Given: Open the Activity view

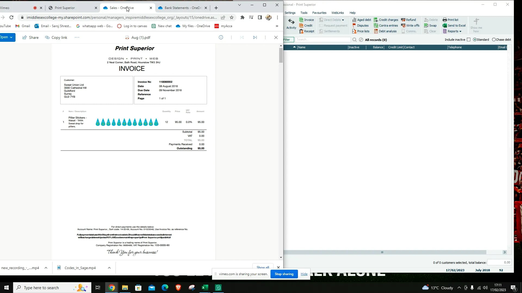Looking at the screenshot, I should coord(291,24).
